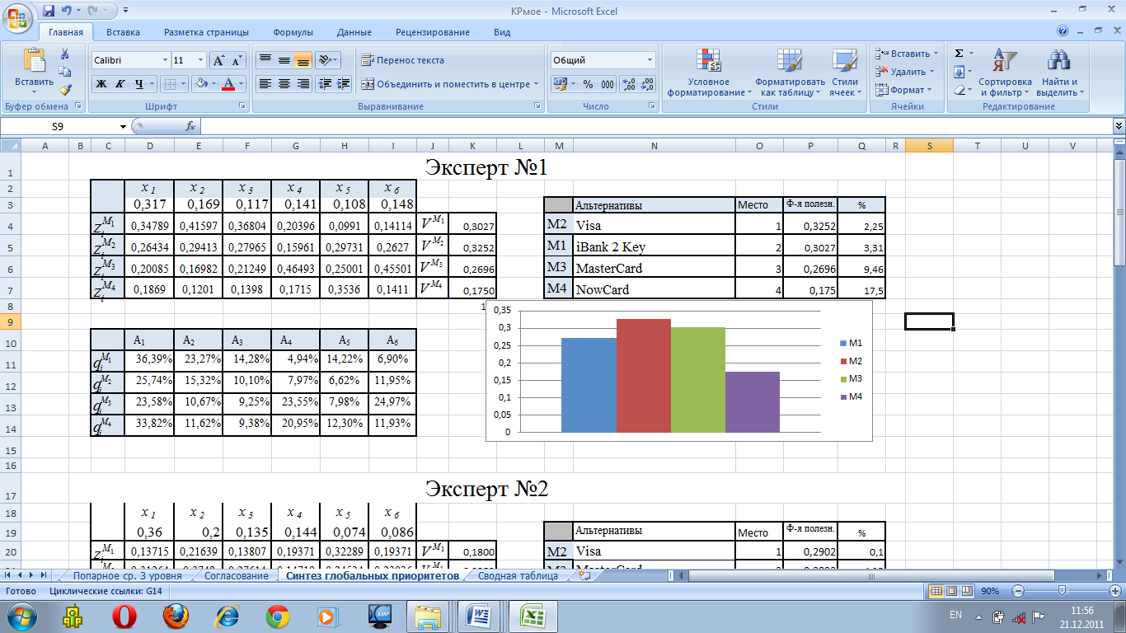Toggle bottom vertical alignment

[x=303, y=60]
